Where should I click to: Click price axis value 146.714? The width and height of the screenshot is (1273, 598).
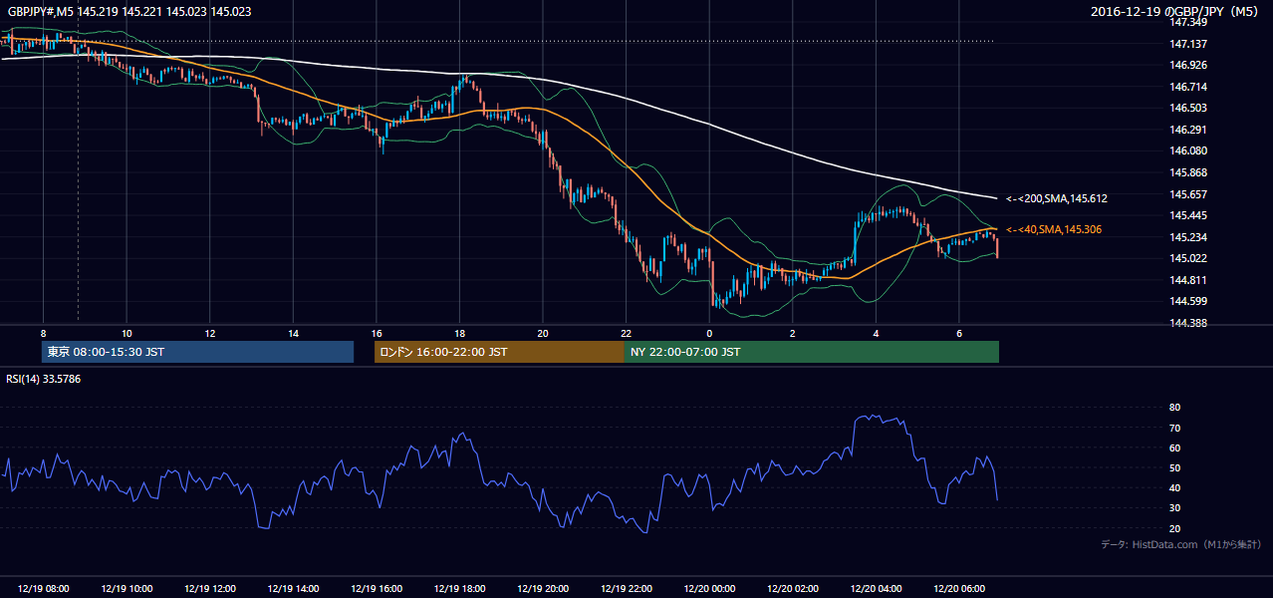tap(1188, 87)
